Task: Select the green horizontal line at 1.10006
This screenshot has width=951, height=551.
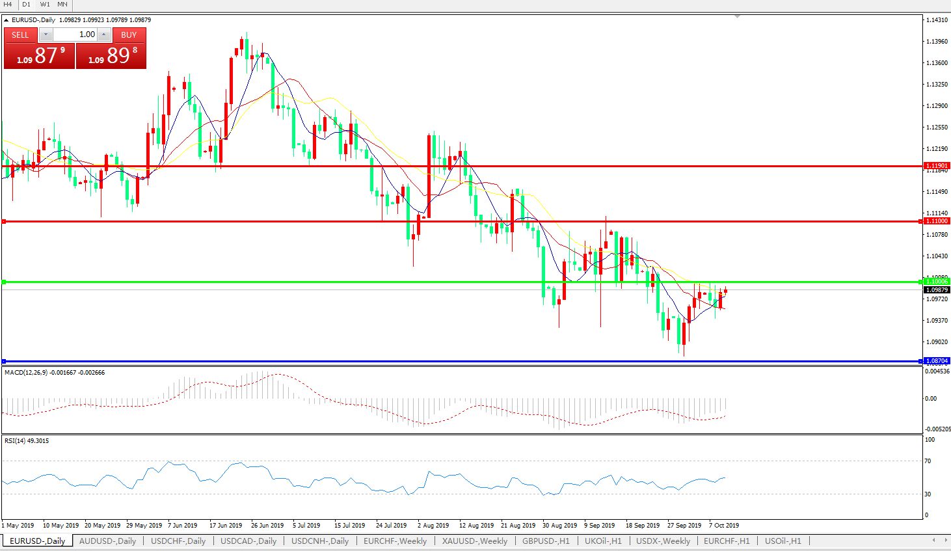Action: coord(455,282)
